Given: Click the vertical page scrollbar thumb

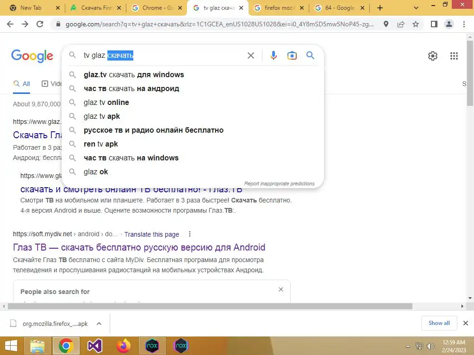Looking at the screenshot, I should (x=470, y=73).
